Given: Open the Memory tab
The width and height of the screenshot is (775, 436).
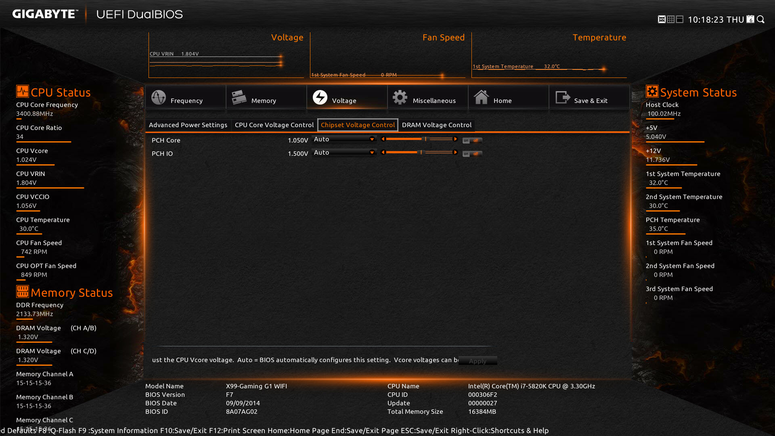Looking at the screenshot, I should point(266,97).
